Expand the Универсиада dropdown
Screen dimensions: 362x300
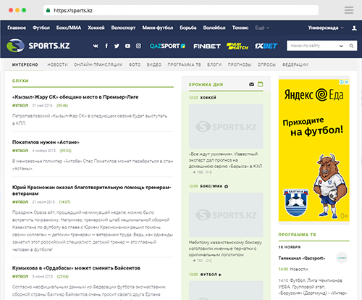pyautogui.click(x=326, y=28)
